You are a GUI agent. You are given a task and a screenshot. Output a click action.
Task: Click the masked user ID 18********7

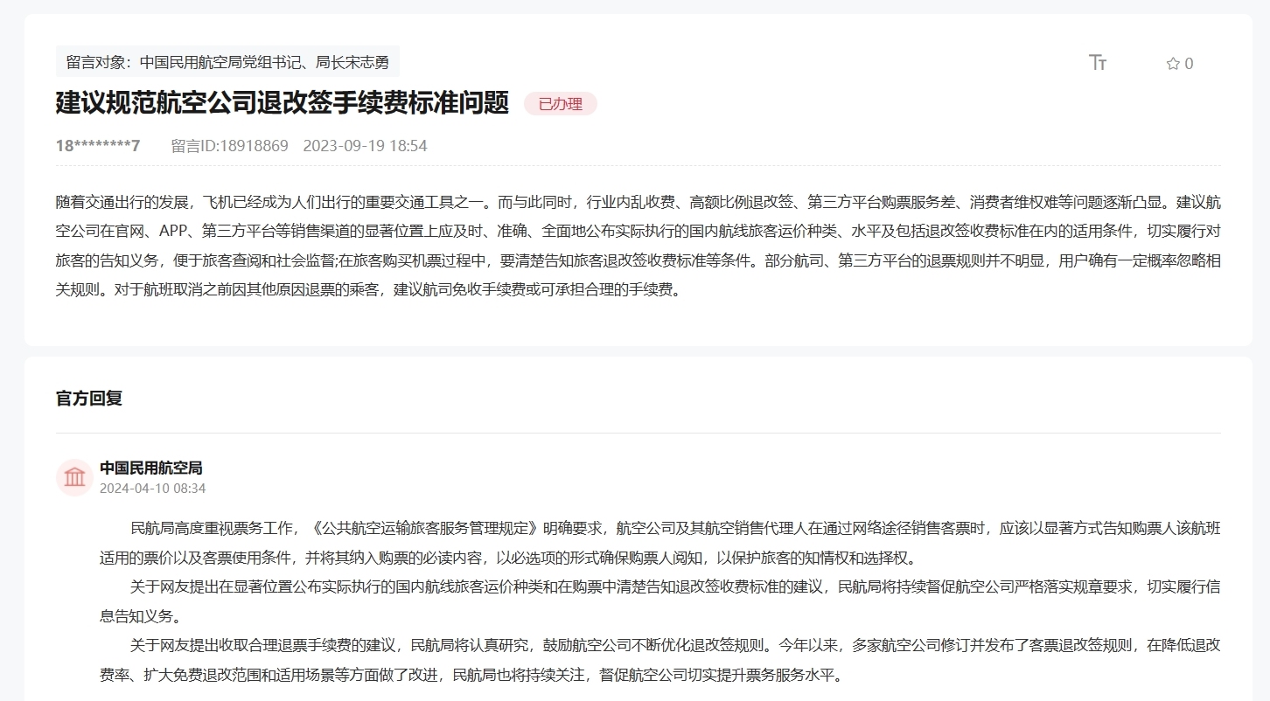coord(98,146)
